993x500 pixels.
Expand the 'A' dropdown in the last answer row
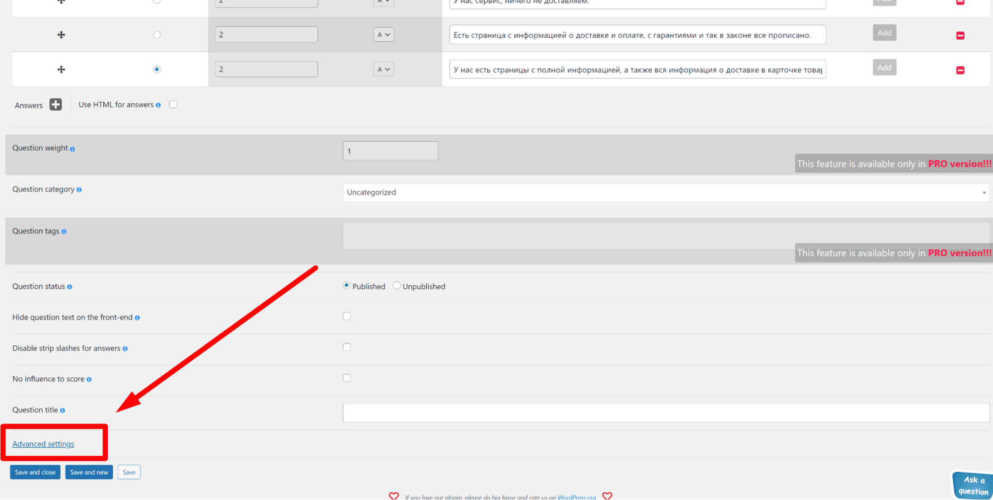tap(383, 69)
